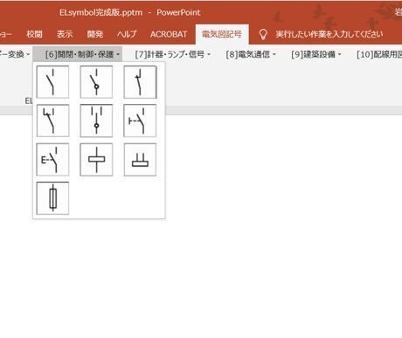Open the ヘルプ ribbon tab
Image resolution: width=402 pixels, height=338 pixels.
[x=127, y=34]
